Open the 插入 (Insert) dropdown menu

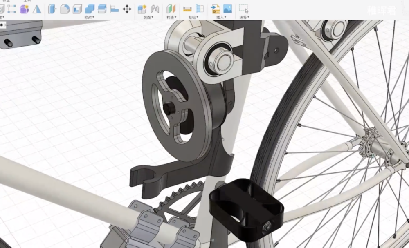coord(221,17)
